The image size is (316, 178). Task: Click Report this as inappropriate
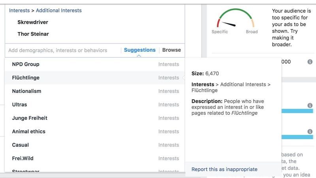point(224,169)
